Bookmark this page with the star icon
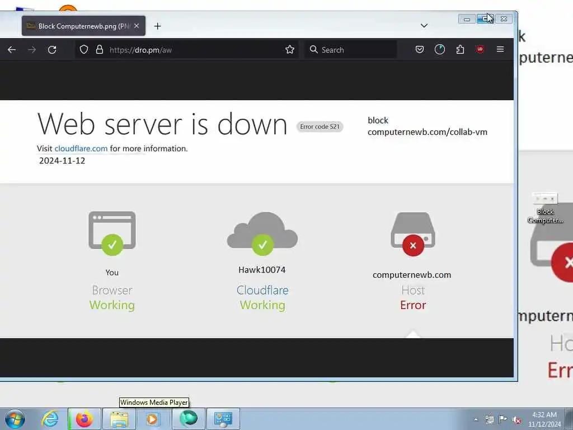Viewport: 573px width, 430px height. click(290, 50)
